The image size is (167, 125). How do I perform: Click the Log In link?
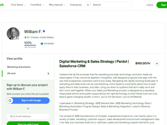[x=150, y=5]
